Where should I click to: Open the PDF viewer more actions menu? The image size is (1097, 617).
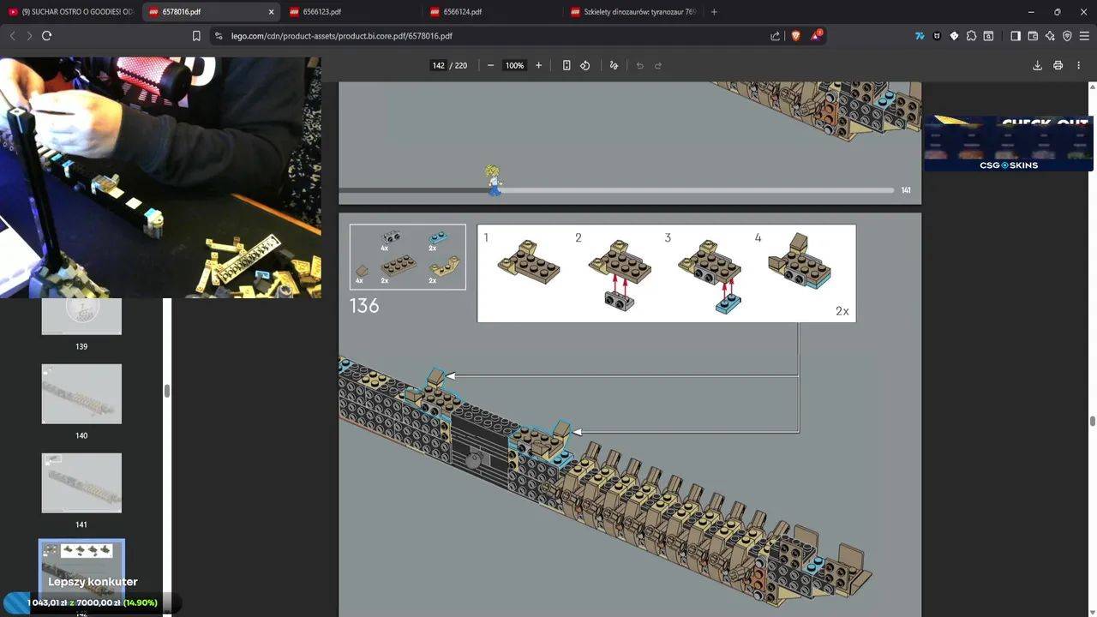1078,65
